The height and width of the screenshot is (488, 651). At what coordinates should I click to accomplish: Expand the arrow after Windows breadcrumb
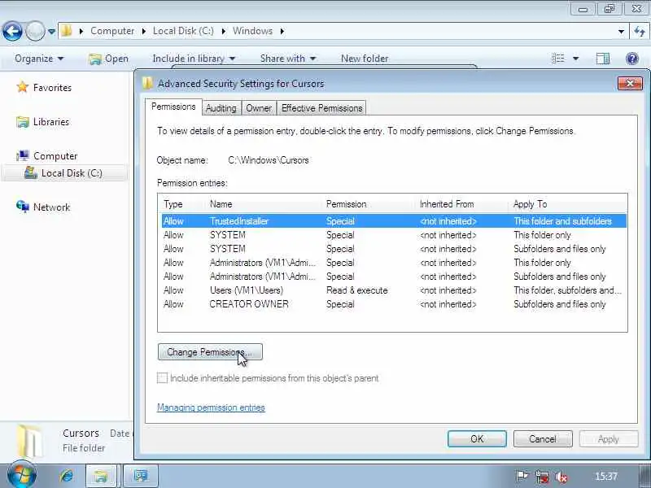click(x=282, y=31)
